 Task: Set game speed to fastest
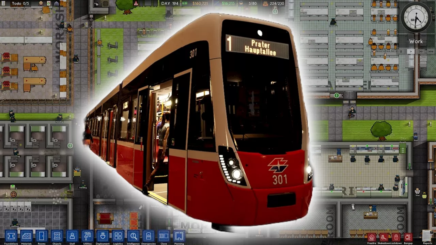431,51
